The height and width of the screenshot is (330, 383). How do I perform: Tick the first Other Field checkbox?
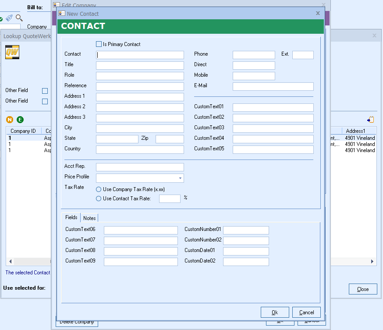45,91
